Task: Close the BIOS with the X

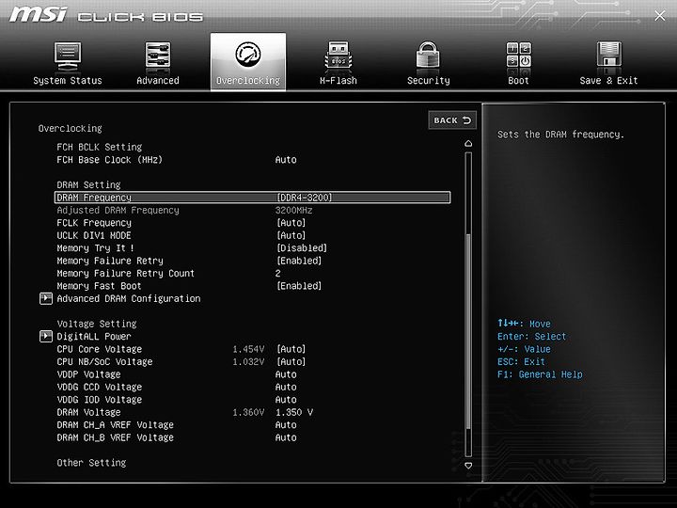Action: (660, 16)
